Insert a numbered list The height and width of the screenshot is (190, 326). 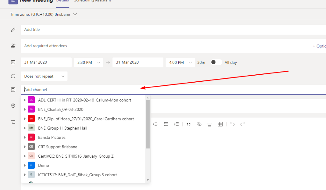[176, 124]
